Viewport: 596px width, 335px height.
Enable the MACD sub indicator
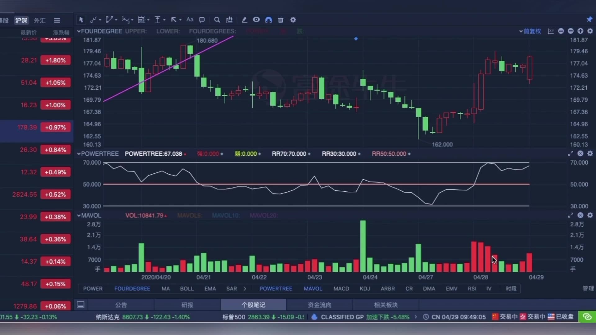point(341,289)
